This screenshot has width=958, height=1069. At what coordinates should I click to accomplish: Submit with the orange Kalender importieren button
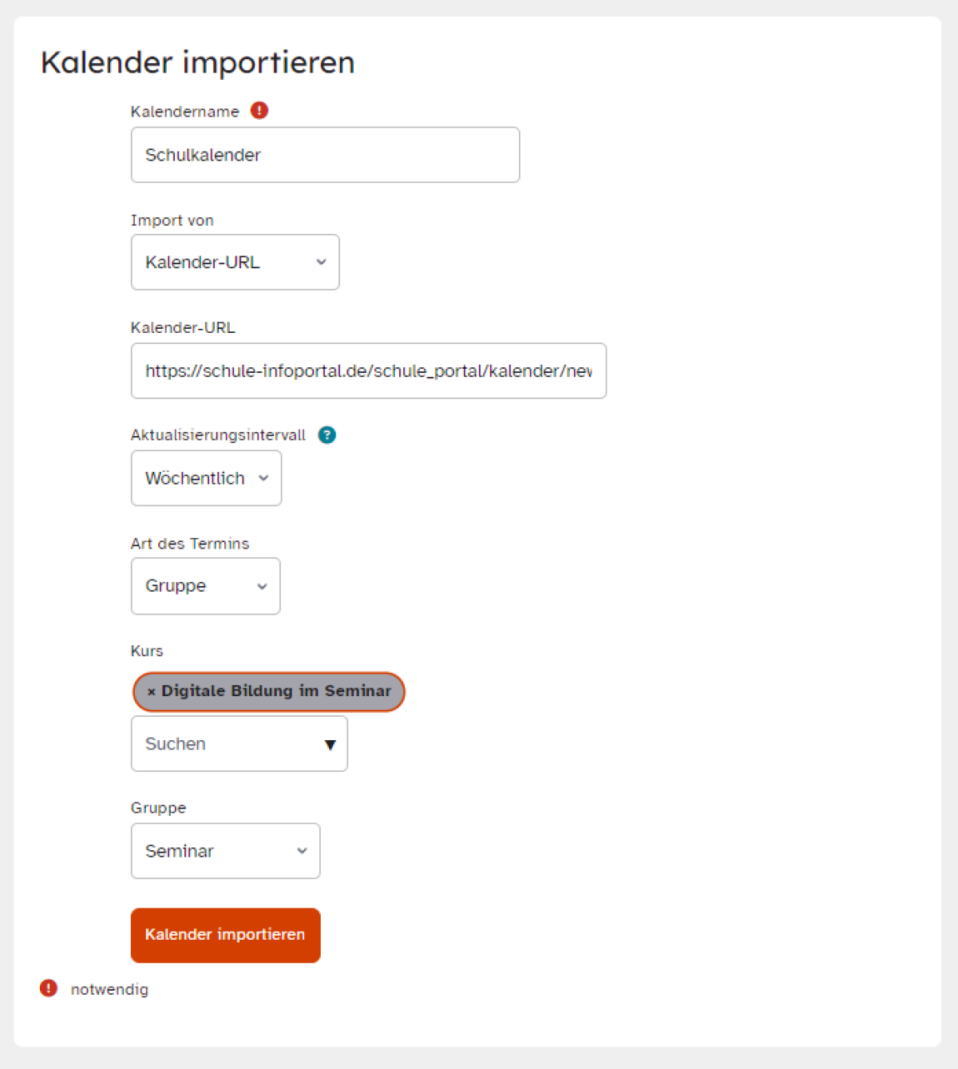[x=225, y=935]
